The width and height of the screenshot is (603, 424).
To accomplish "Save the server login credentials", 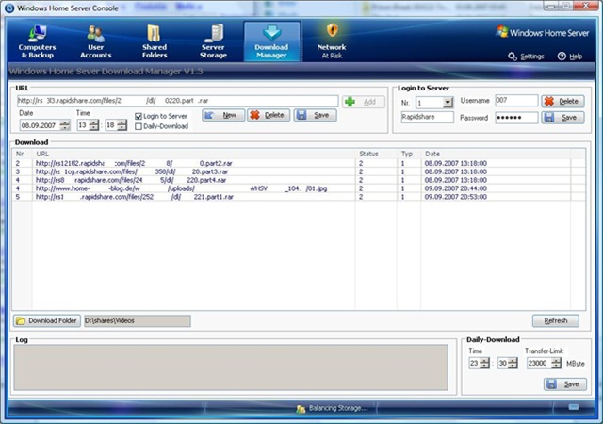I will pos(562,118).
